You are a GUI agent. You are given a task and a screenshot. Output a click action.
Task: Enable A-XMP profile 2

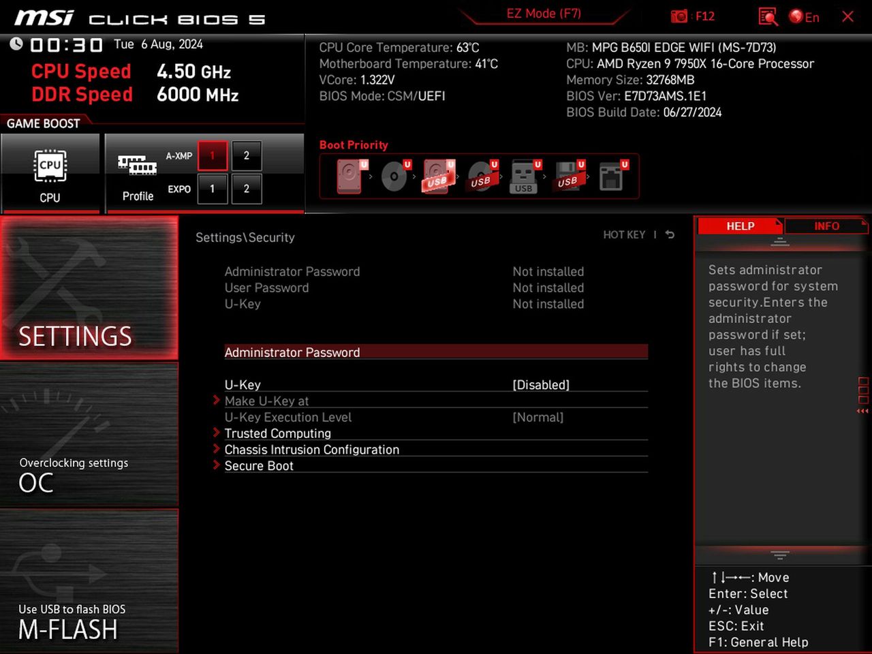click(x=247, y=156)
